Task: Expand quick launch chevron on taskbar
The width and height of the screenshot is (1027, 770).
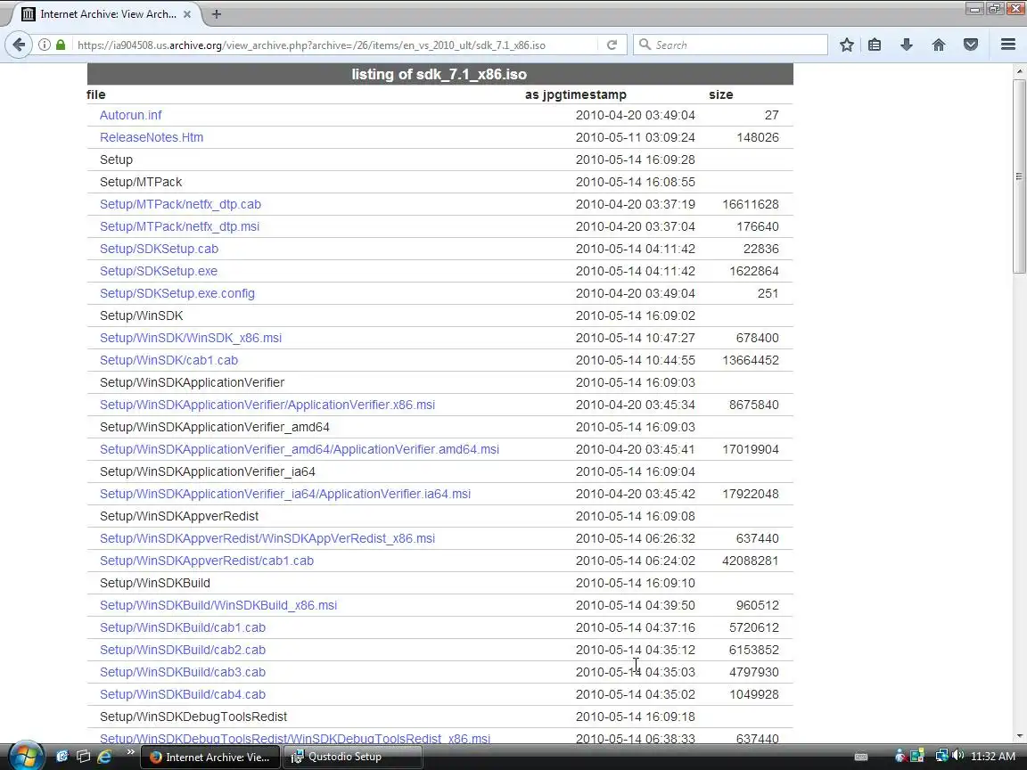Action: (130, 751)
